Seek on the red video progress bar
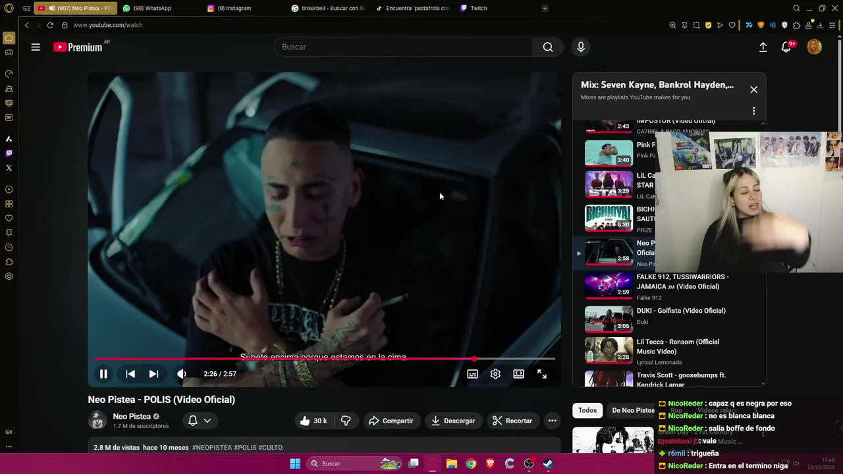The width and height of the screenshot is (843, 474). [325, 359]
